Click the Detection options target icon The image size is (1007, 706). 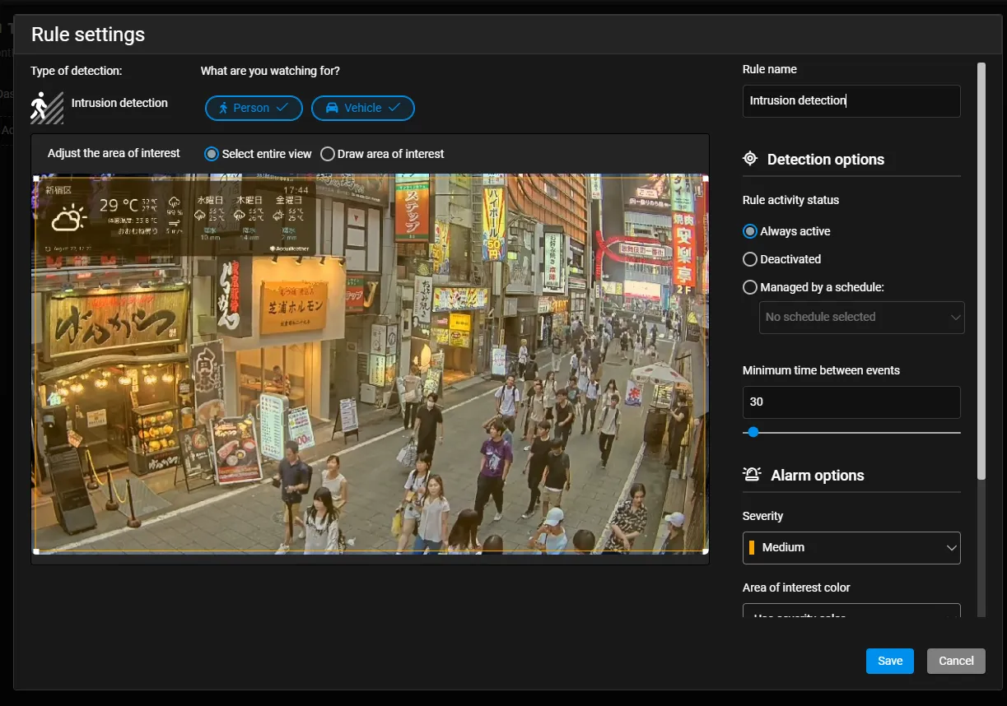coord(750,159)
